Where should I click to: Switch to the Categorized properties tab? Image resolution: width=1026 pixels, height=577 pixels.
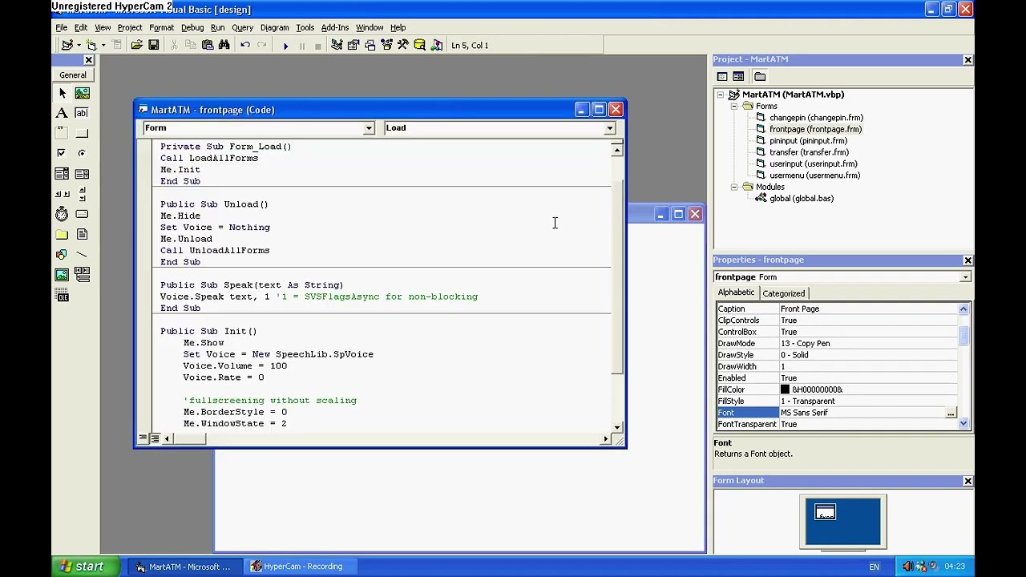(784, 293)
